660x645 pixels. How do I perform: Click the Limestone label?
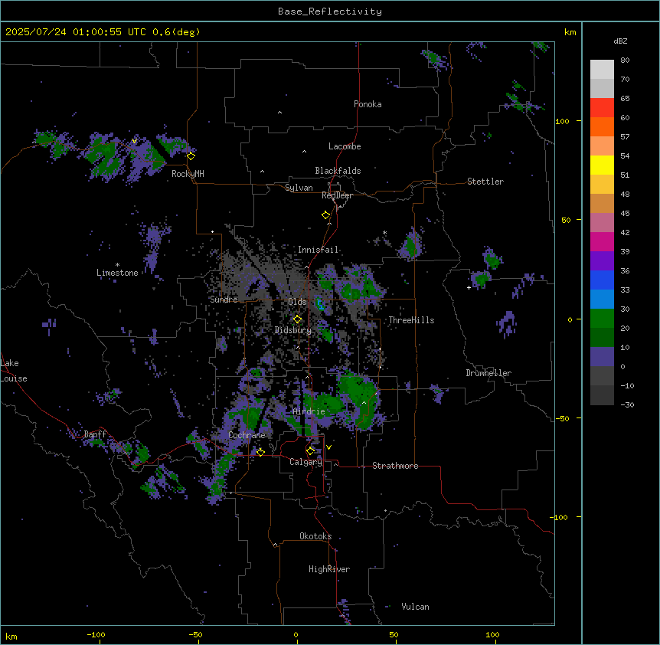(x=117, y=273)
